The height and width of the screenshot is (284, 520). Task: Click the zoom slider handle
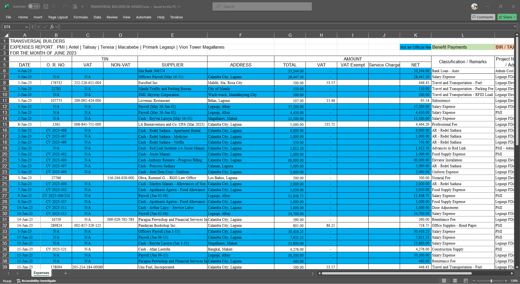[x=491, y=281]
